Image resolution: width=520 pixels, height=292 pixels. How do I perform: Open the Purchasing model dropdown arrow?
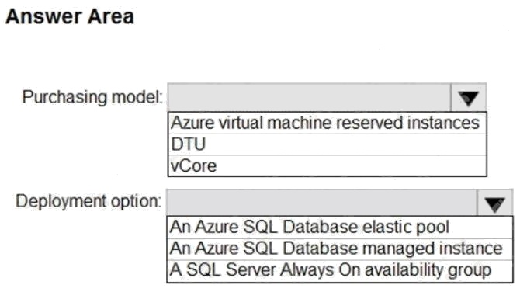tap(469, 98)
